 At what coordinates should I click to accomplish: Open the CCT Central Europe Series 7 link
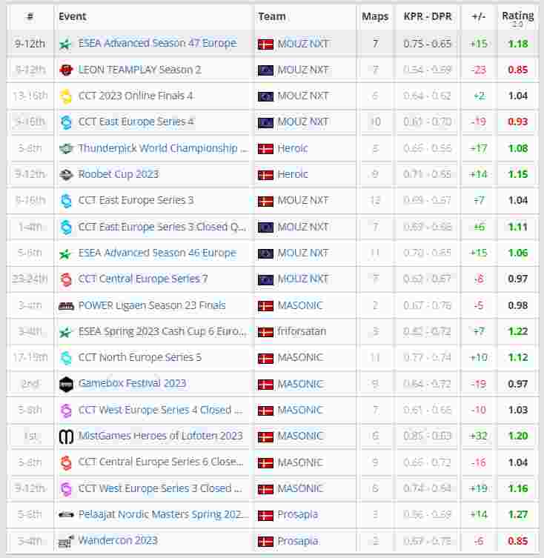(x=142, y=279)
